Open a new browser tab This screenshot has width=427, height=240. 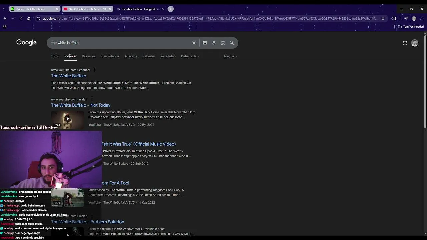(x=171, y=9)
